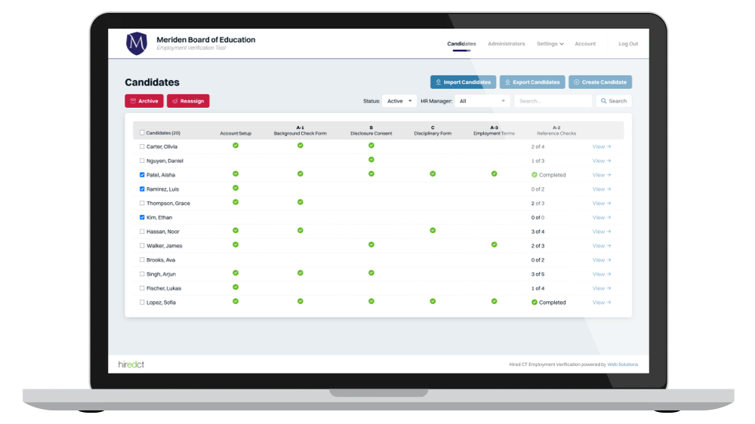Viewport: 755px width, 424px height.
Task: Click Noor Hassan's Account Setup checkmark
Action: (236, 231)
